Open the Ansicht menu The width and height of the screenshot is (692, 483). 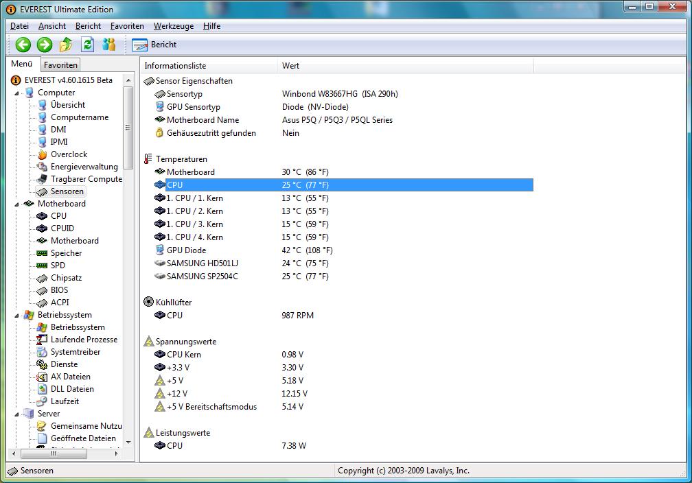click(52, 26)
